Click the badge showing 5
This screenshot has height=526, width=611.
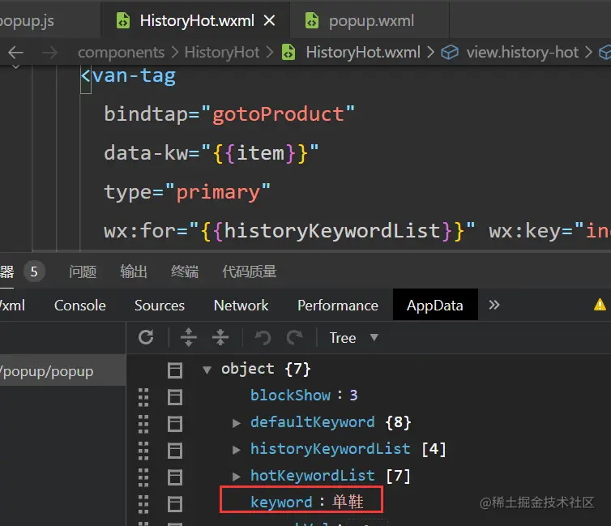point(34,272)
